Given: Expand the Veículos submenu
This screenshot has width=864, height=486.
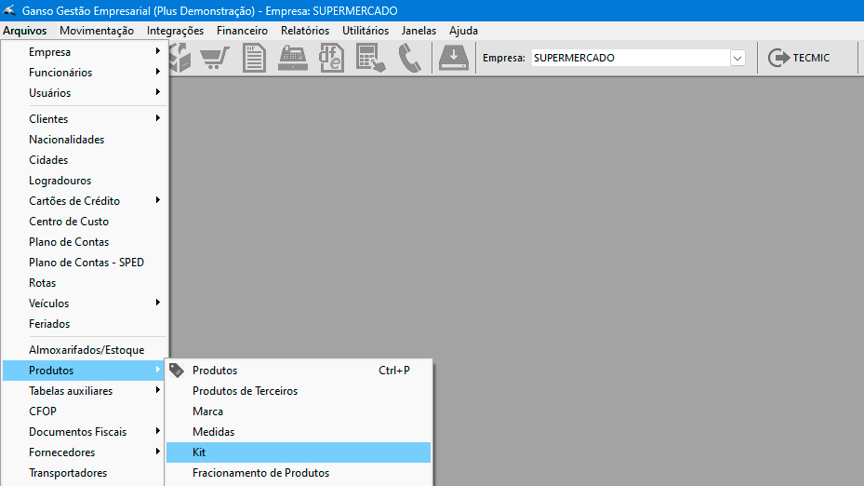Looking at the screenshot, I should (85, 303).
